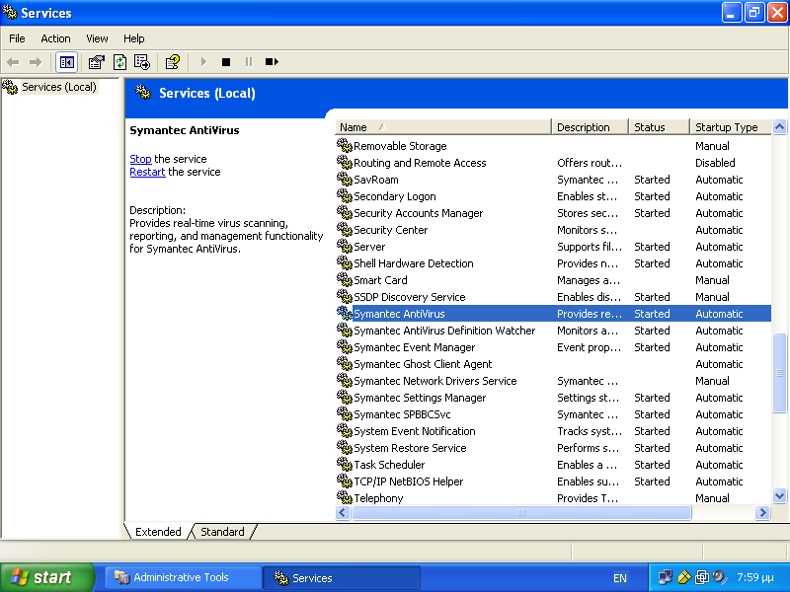The height and width of the screenshot is (592, 790).
Task: Click the Windows Start button
Action: click(46, 577)
